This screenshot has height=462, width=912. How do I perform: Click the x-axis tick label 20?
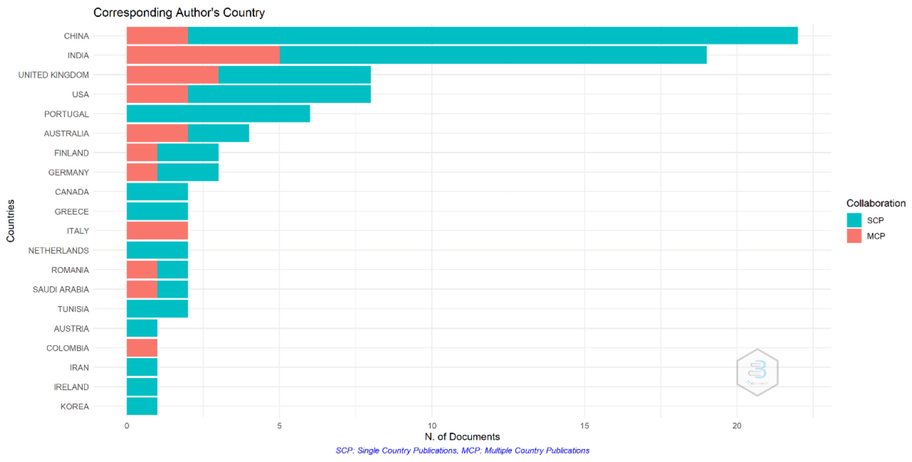pos(736,426)
